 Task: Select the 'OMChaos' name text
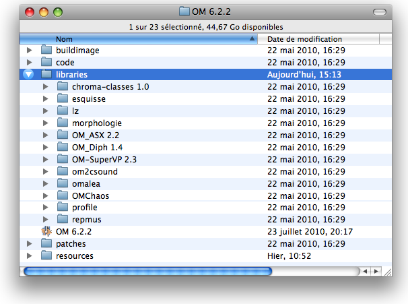[90, 195]
